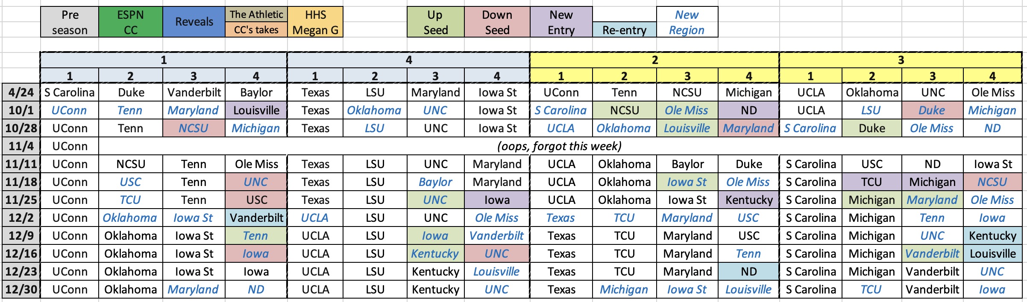
Task: Select Louisville cell in the 10/1 row
Action: (x=256, y=110)
